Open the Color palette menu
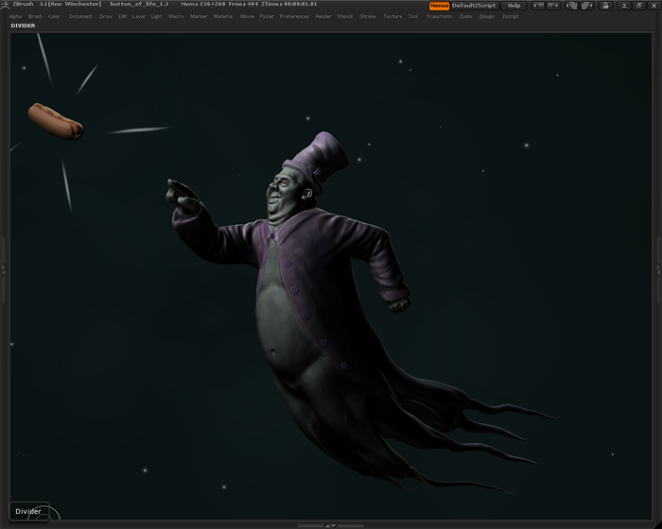Screen dimensions: 662x529 tap(55, 16)
